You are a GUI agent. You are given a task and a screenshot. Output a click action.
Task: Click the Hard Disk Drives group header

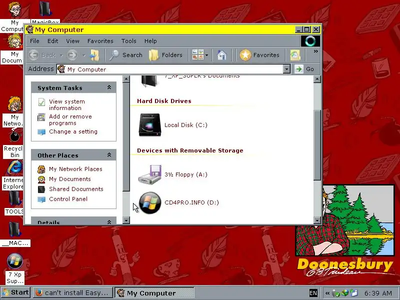click(164, 101)
